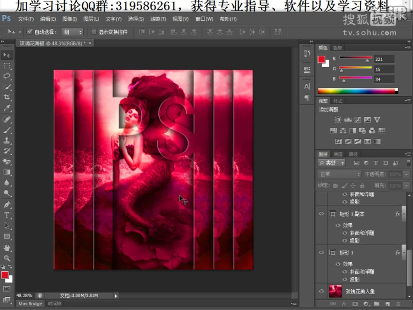Open the 组 auto-select dropdown
Screen dimensions: 413x310
click(72, 32)
